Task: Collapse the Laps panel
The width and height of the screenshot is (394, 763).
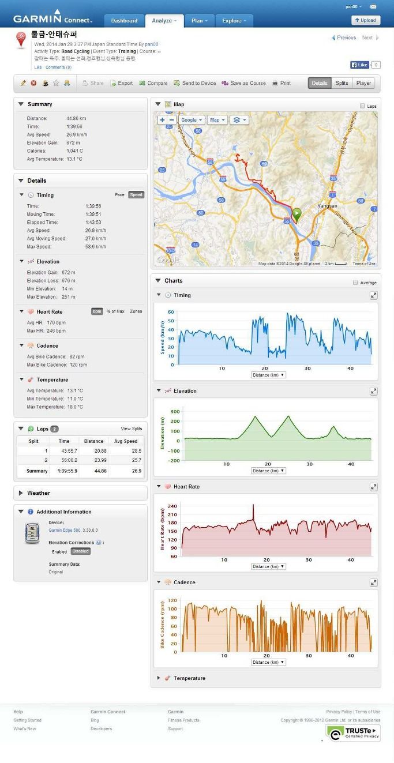Action: click(x=21, y=429)
